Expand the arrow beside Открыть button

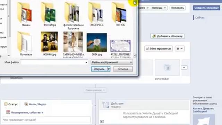point(109,69)
